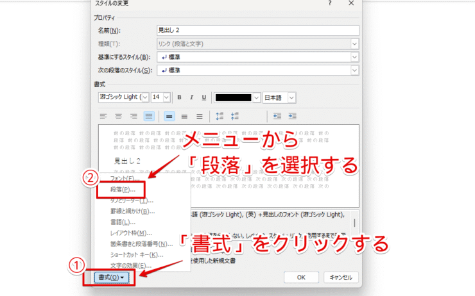The image size is (475, 296).
Task: Apply left text alignment
Action: pyautogui.click(x=103, y=116)
